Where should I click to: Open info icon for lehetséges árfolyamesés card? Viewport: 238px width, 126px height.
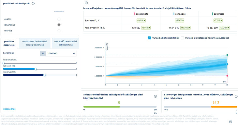tap(236, 96)
